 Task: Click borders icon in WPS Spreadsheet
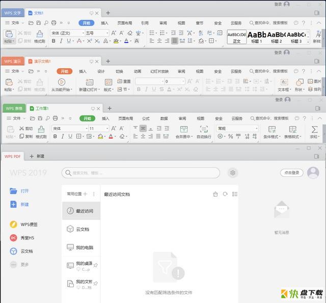pos(78,136)
